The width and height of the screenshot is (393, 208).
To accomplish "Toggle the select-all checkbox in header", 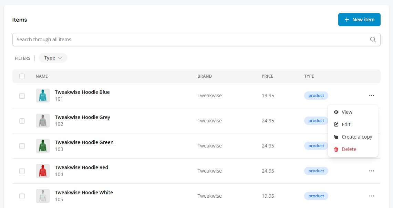I will click(22, 76).
